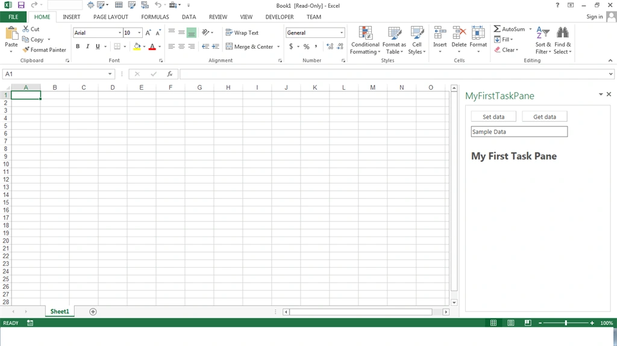Image resolution: width=617 pixels, height=346 pixels.
Task: Click the Get data button
Action: (x=545, y=117)
